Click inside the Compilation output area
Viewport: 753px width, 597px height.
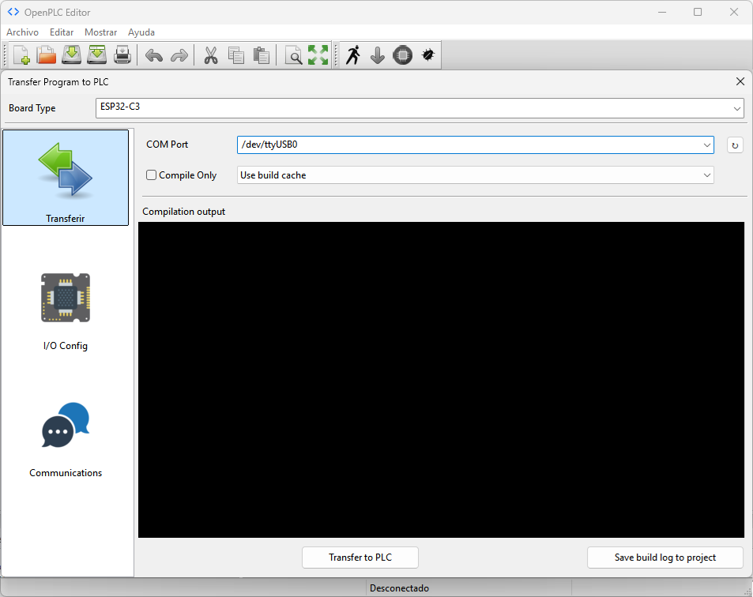[x=441, y=379]
